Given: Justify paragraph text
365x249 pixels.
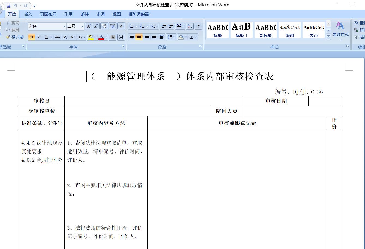Looking at the screenshot, I should pos(154,37).
